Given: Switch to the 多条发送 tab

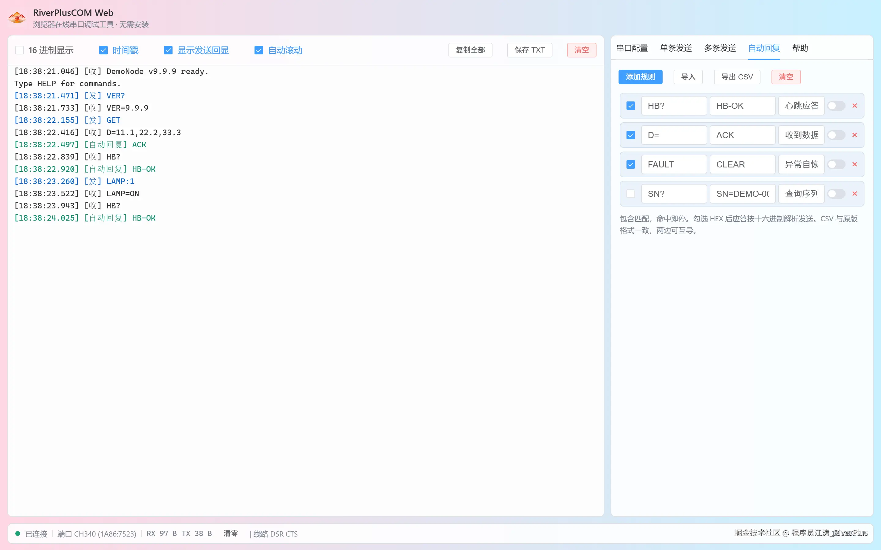Looking at the screenshot, I should click(x=720, y=48).
